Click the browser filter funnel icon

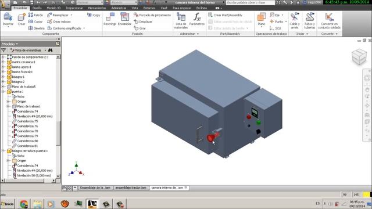3,51
